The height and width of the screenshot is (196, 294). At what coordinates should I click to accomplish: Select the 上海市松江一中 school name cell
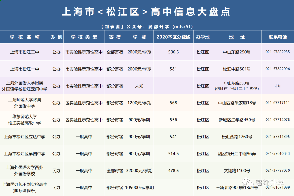pyautogui.click(x=24, y=69)
